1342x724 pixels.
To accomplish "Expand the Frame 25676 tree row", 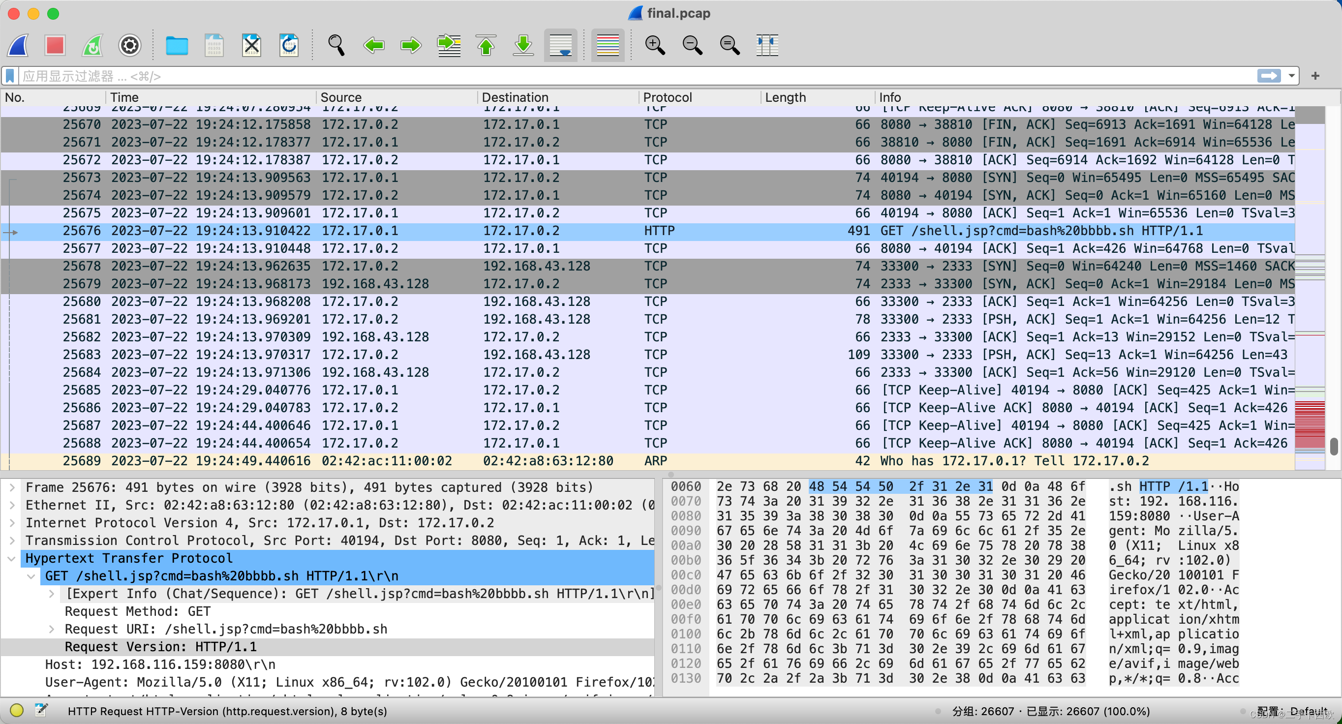I will (11, 487).
